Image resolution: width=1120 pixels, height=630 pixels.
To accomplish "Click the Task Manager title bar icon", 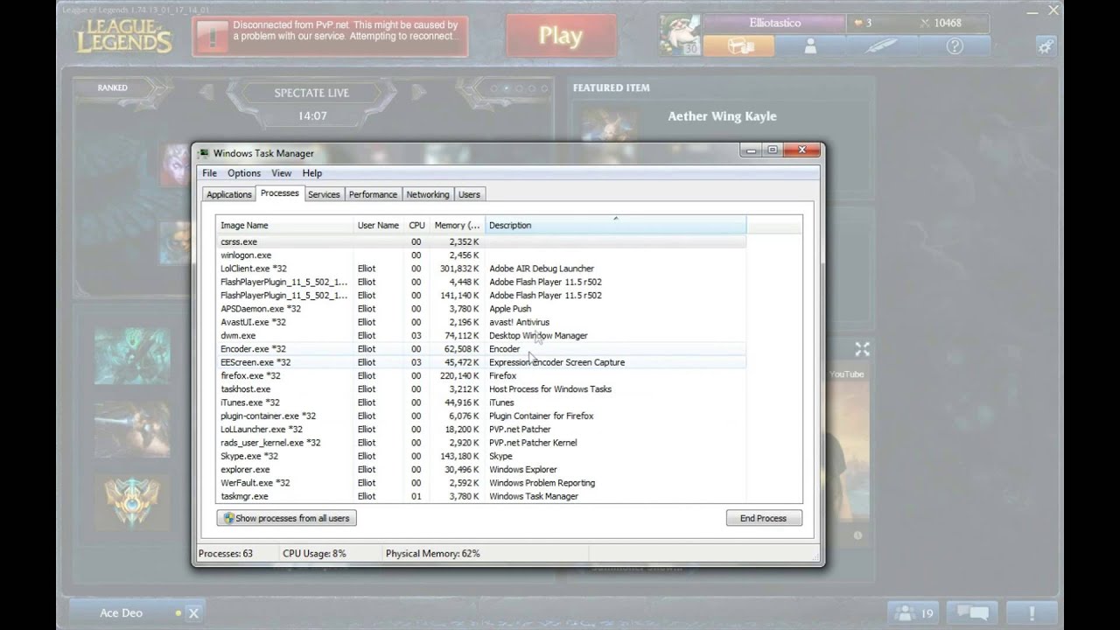I will click(x=204, y=153).
